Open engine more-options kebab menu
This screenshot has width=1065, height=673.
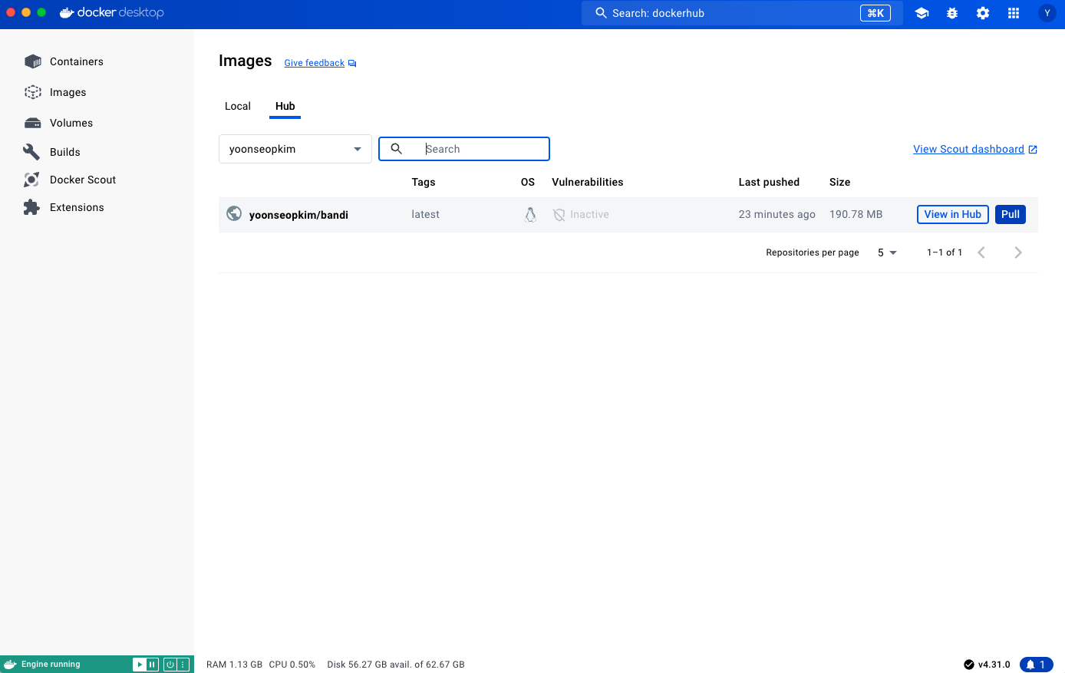(x=183, y=665)
